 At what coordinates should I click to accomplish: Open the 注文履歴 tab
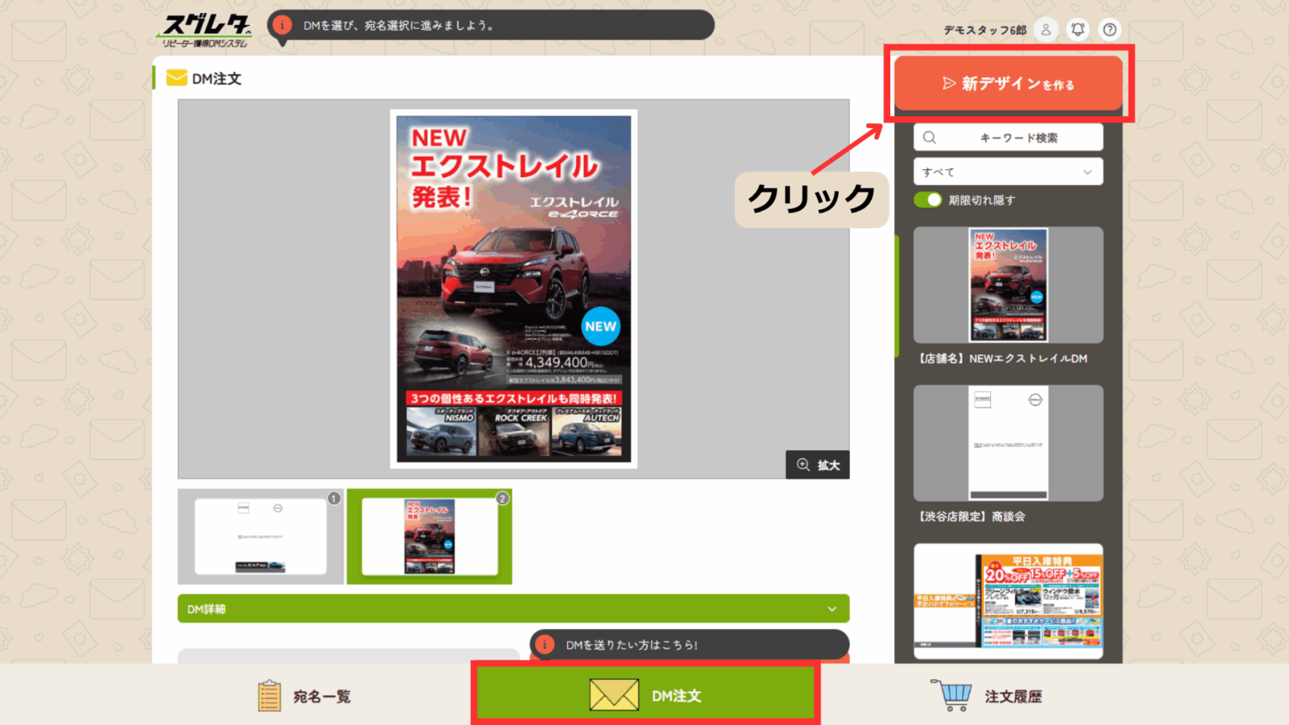click(x=990, y=696)
